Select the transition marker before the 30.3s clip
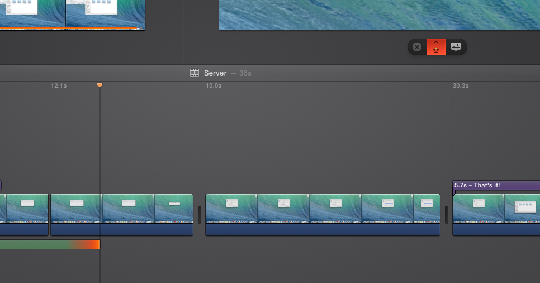 tap(447, 215)
